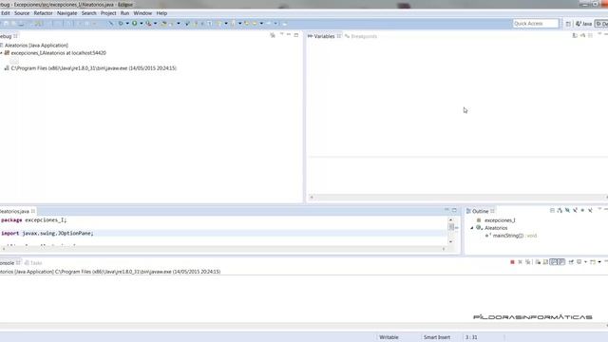This screenshot has width=608, height=342.
Task: Click the editor horizontal scrollbar
Action: coord(223,249)
